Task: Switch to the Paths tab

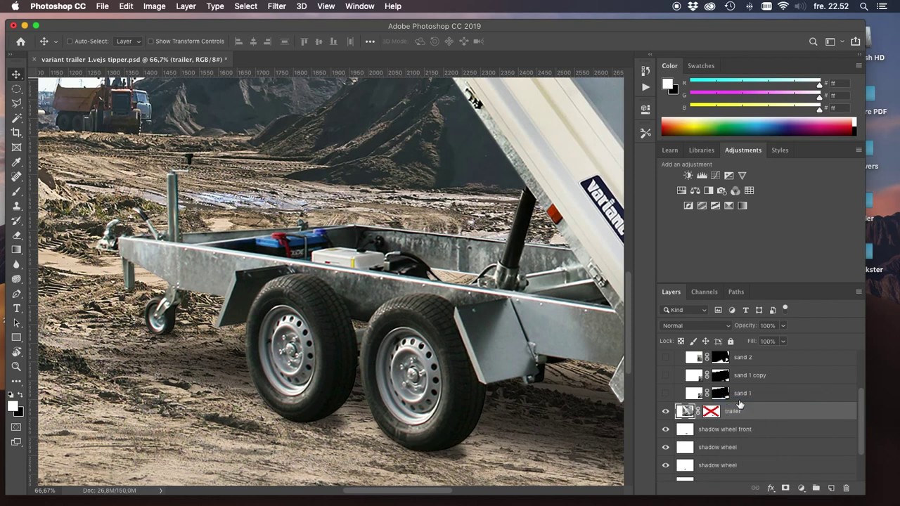Action: coord(735,292)
